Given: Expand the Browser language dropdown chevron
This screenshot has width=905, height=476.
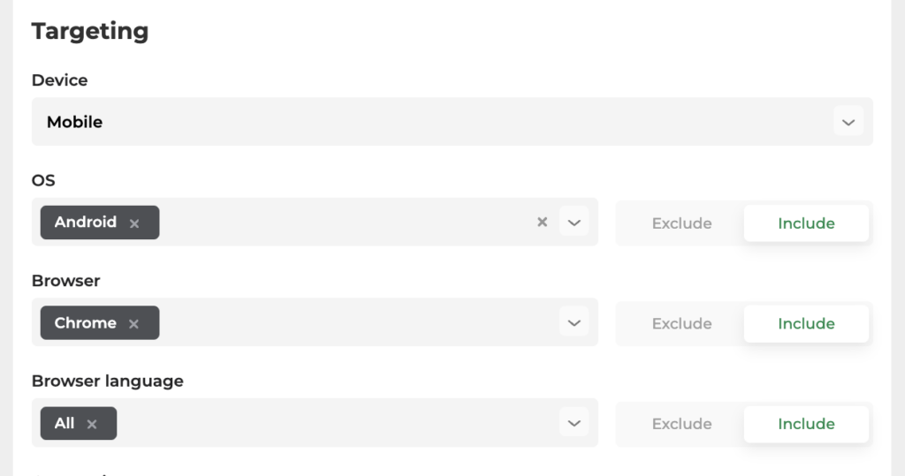Looking at the screenshot, I should (574, 423).
